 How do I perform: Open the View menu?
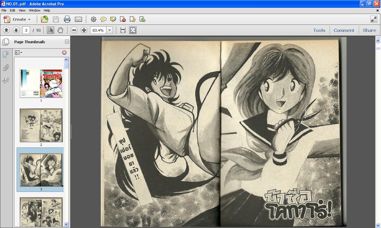[22, 10]
